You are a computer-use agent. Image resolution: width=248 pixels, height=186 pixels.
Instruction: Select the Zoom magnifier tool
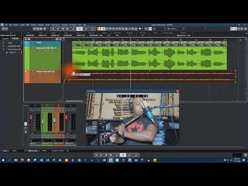click(123, 29)
